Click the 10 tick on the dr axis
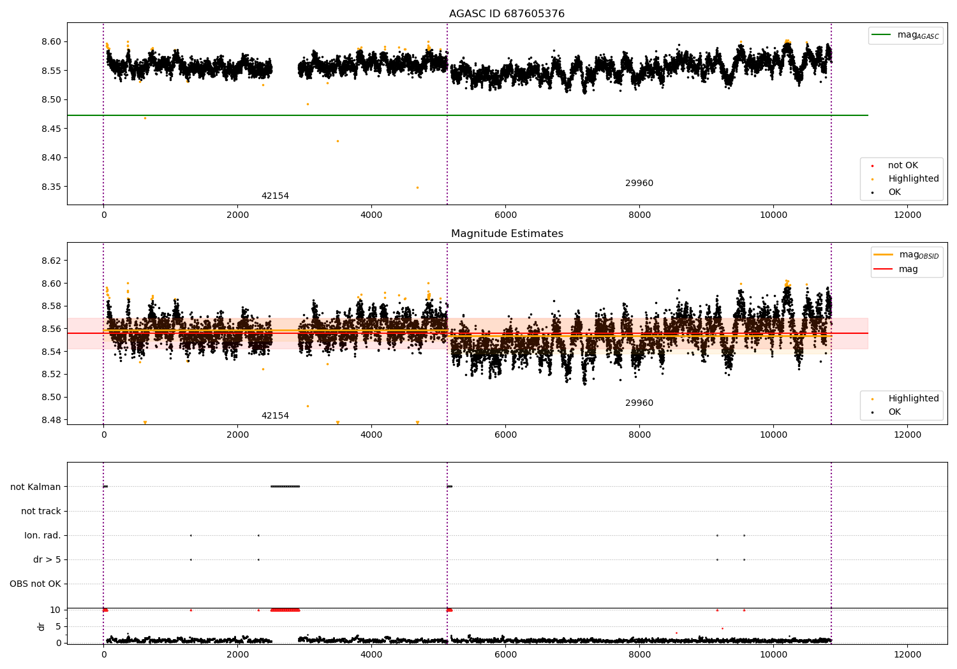 [x=56, y=610]
